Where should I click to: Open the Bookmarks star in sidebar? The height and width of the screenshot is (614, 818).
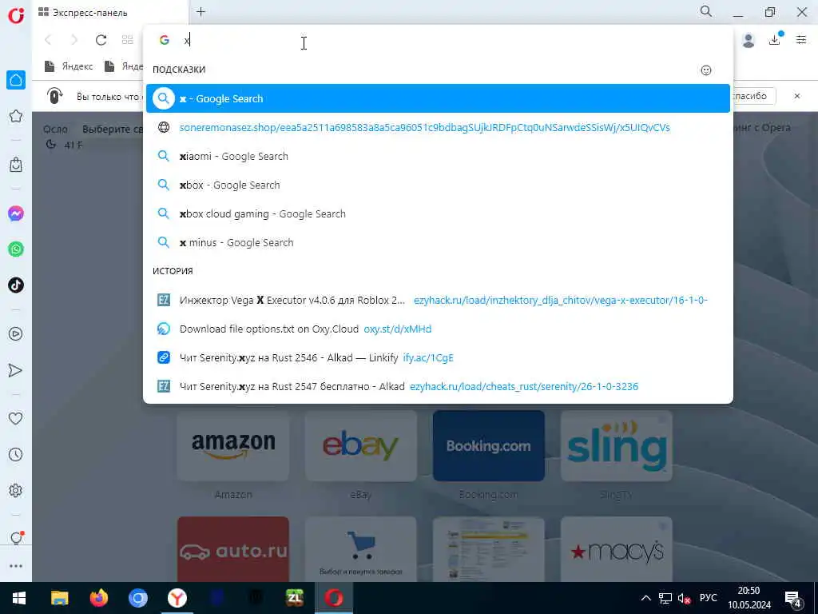point(16,116)
